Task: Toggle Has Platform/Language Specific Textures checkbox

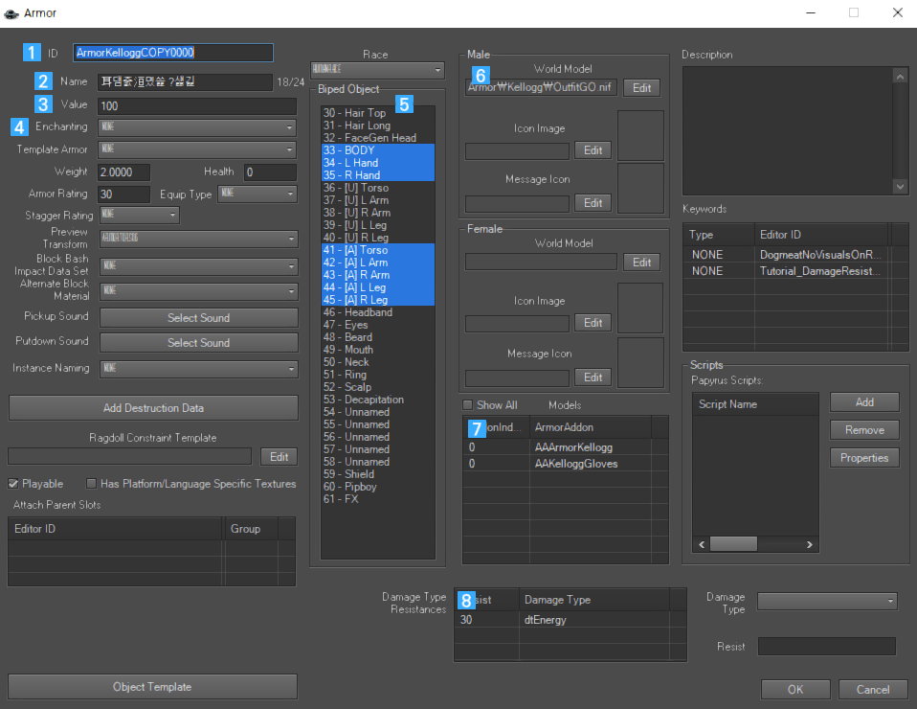Action: coord(91,484)
